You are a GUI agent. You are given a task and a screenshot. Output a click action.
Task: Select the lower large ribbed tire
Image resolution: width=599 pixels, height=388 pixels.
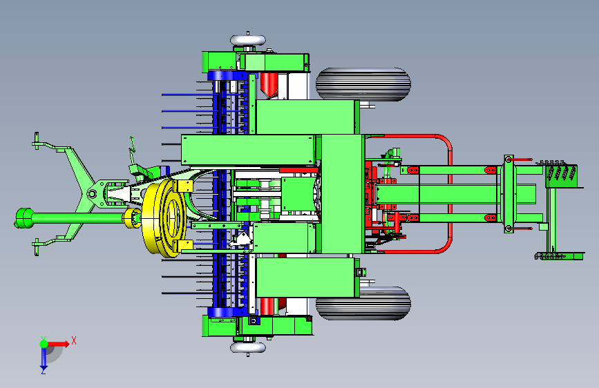363,303
